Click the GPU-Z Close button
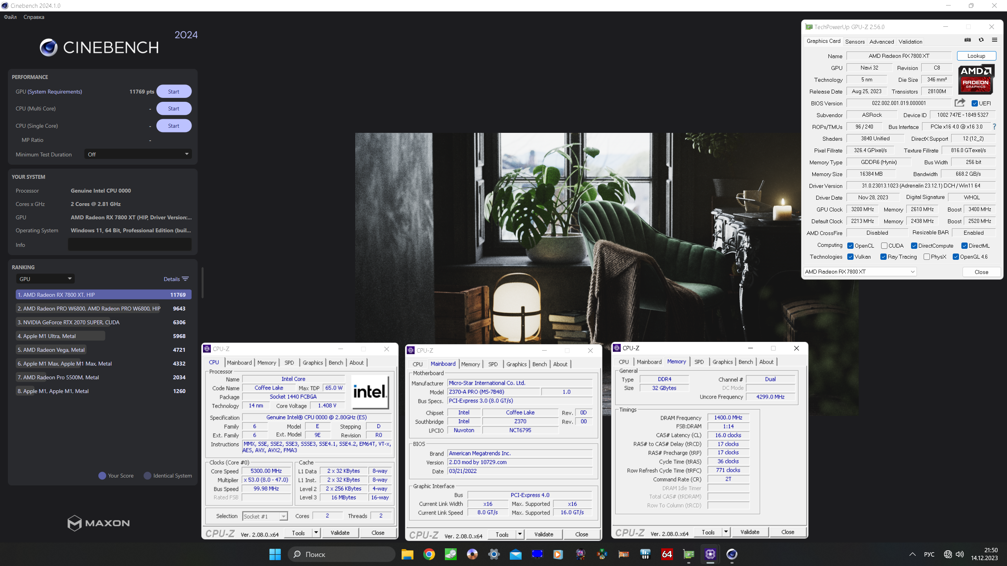The height and width of the screenshot is (566, 1007). pos(981,272)
